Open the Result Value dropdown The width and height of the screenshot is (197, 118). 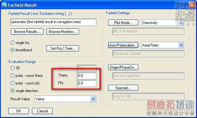point(93,99)
